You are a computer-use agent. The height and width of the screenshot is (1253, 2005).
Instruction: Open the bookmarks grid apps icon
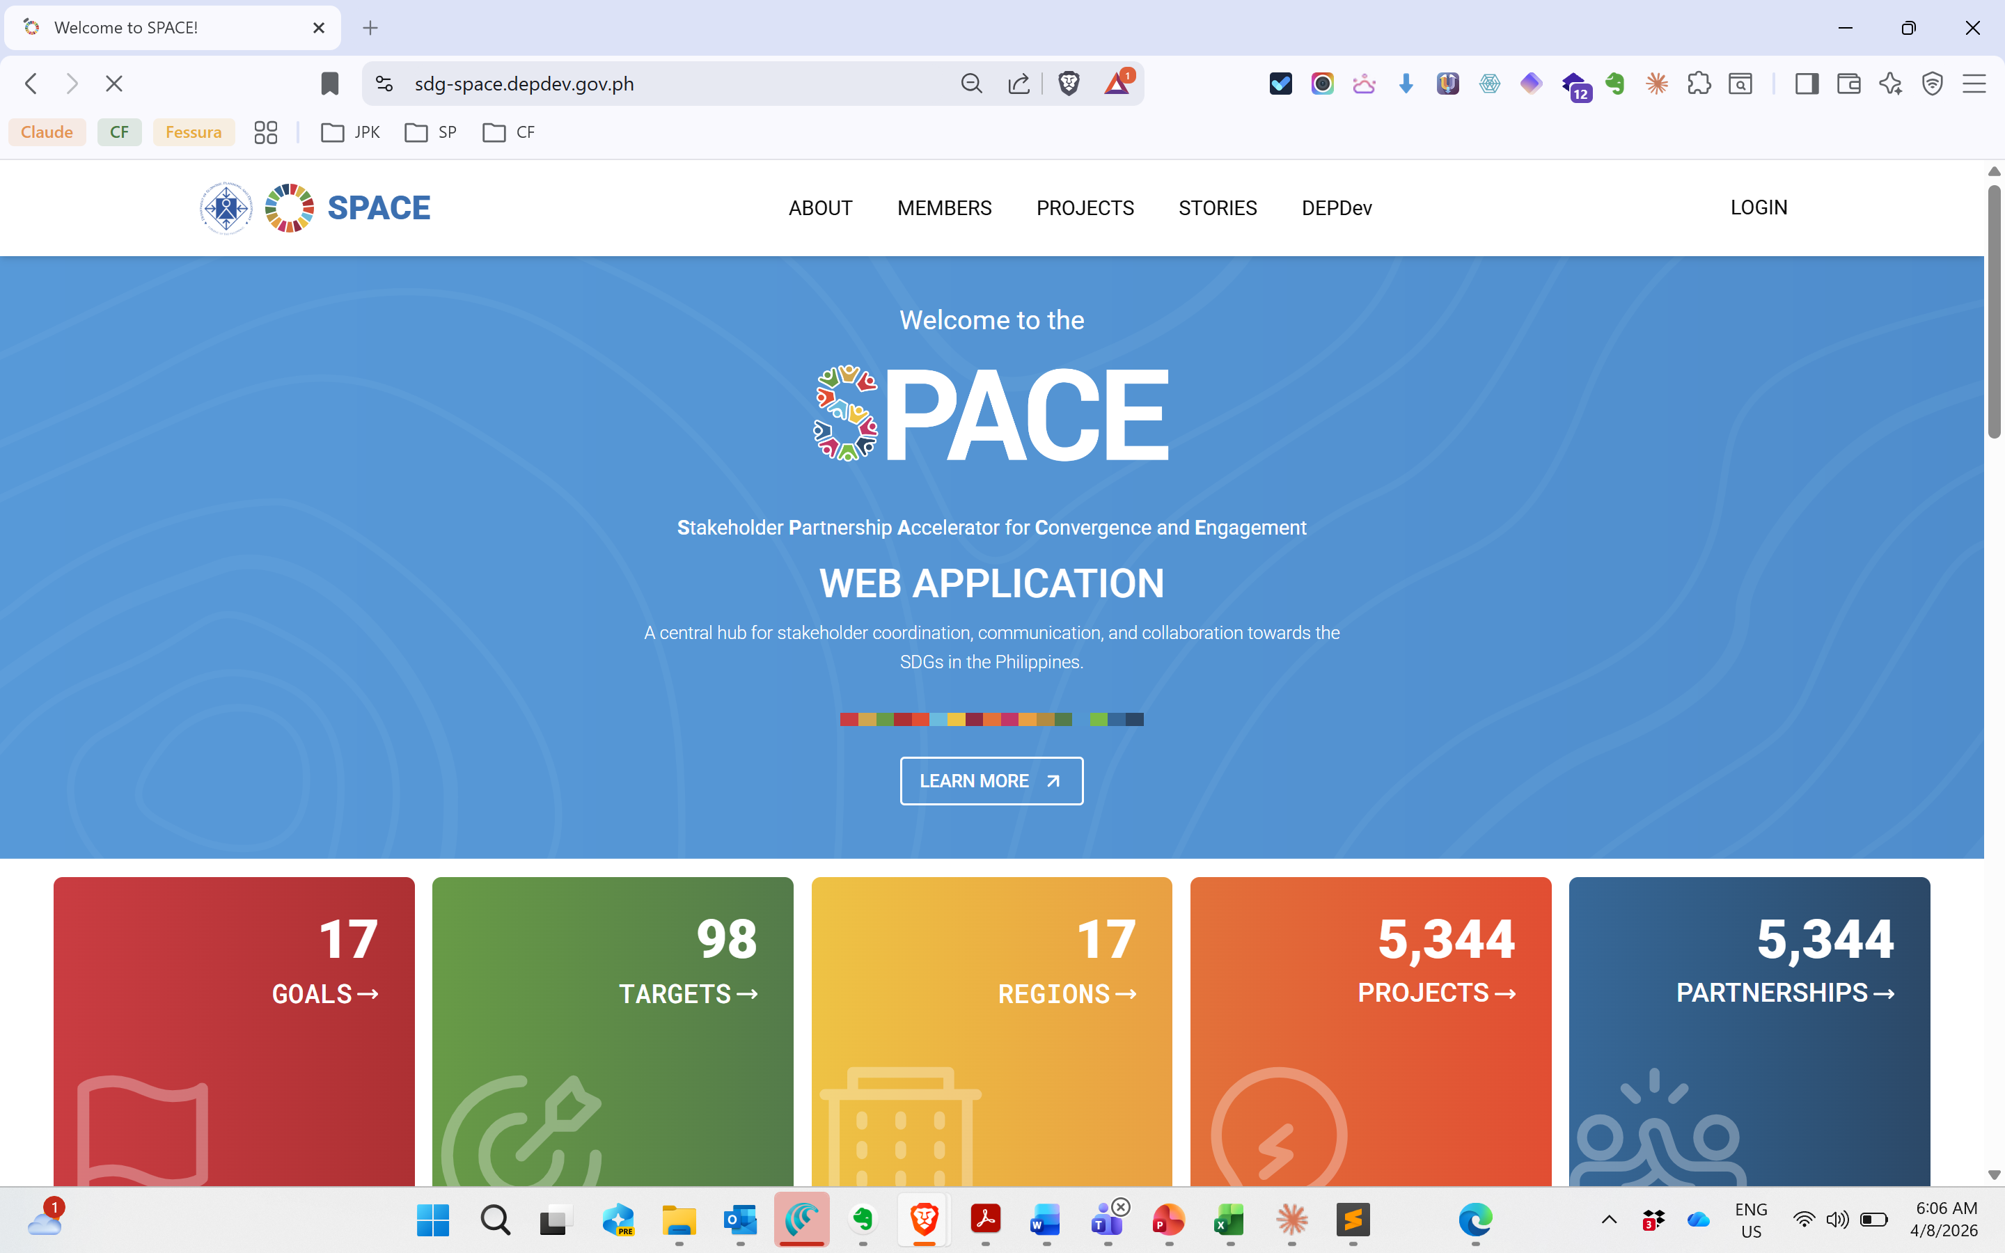[x=265, y=132]
